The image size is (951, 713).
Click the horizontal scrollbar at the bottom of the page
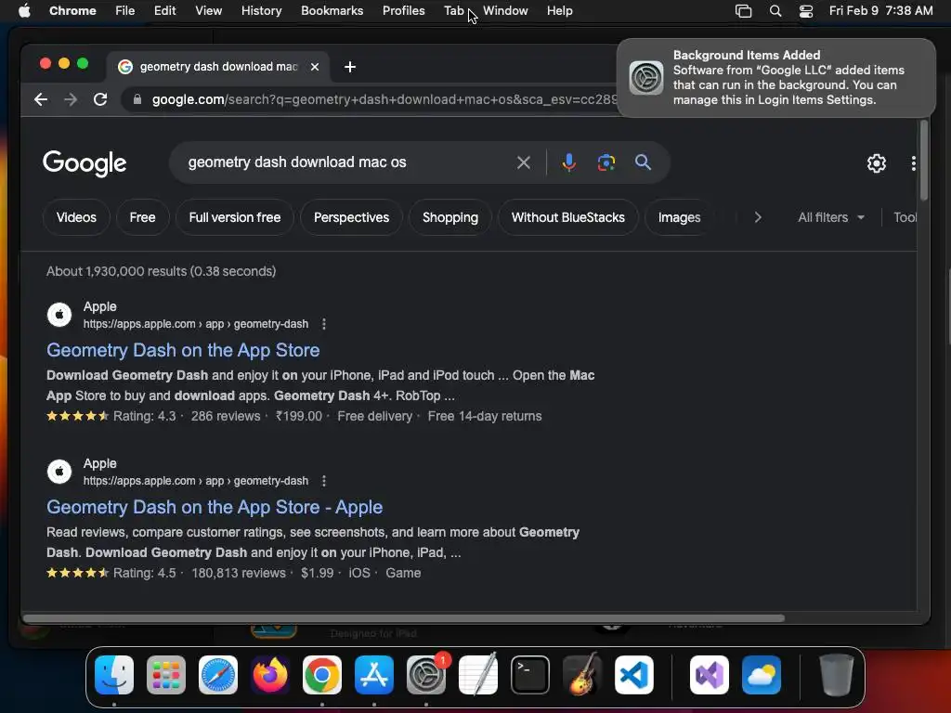(403, 618)
